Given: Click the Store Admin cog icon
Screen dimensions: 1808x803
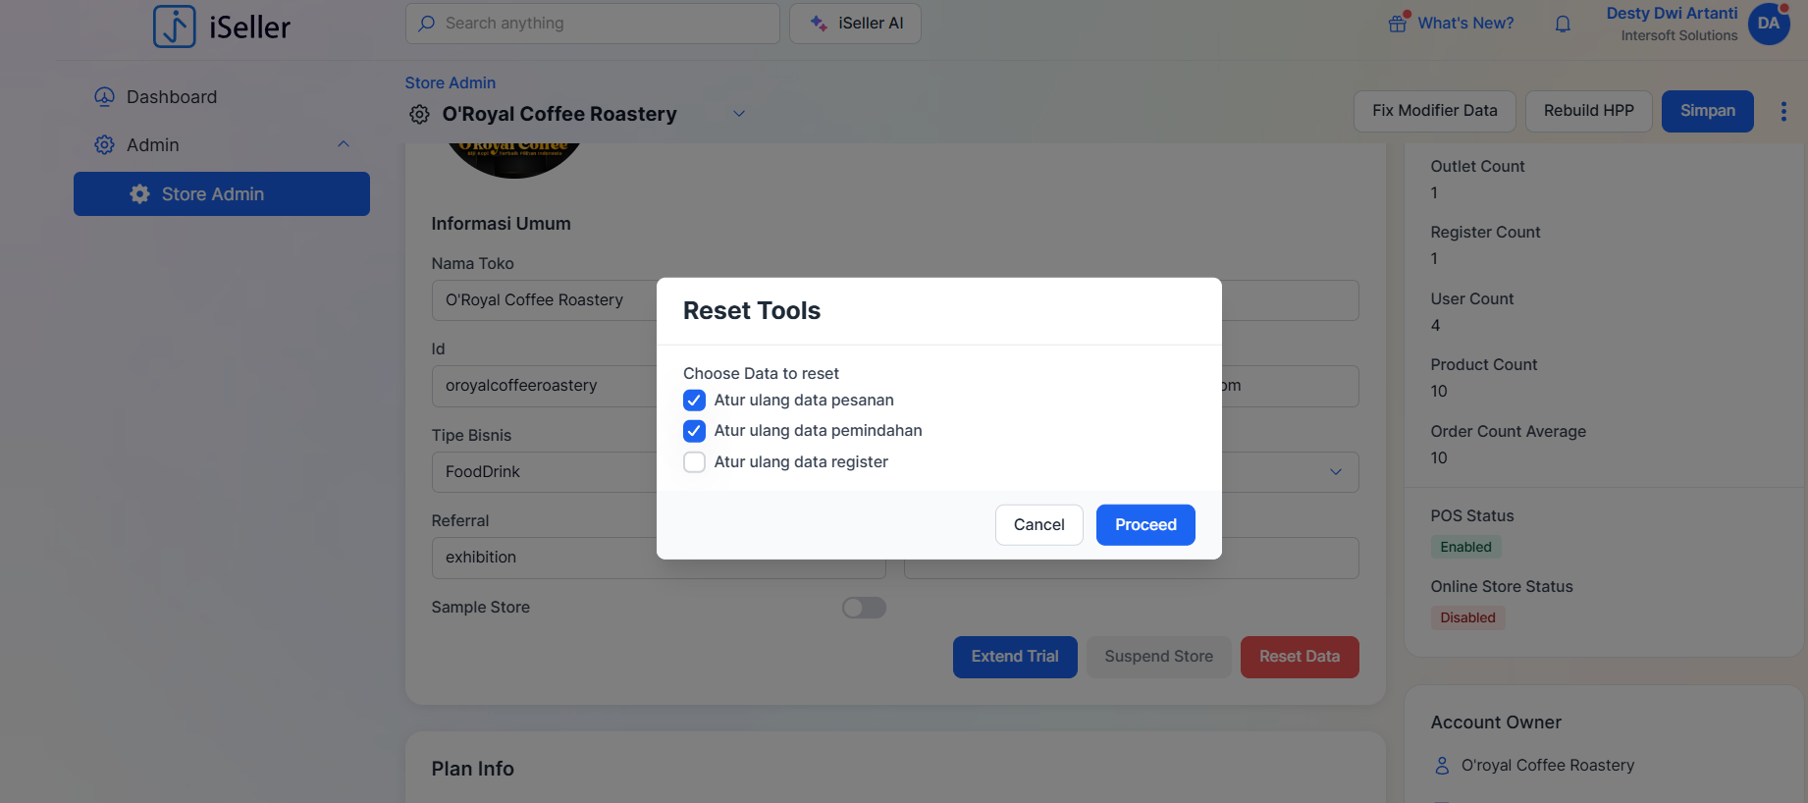Looking at the screenshot, I should [140, 194].
